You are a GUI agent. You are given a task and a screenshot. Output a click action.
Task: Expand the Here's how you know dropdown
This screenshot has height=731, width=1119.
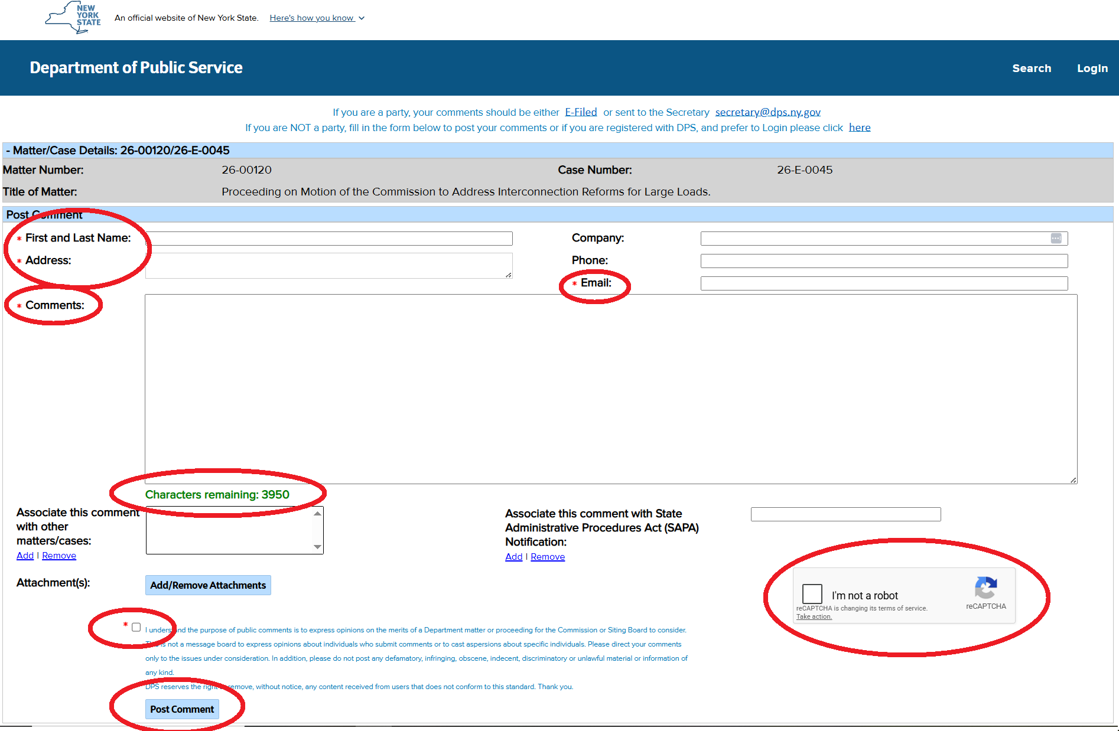317,18
